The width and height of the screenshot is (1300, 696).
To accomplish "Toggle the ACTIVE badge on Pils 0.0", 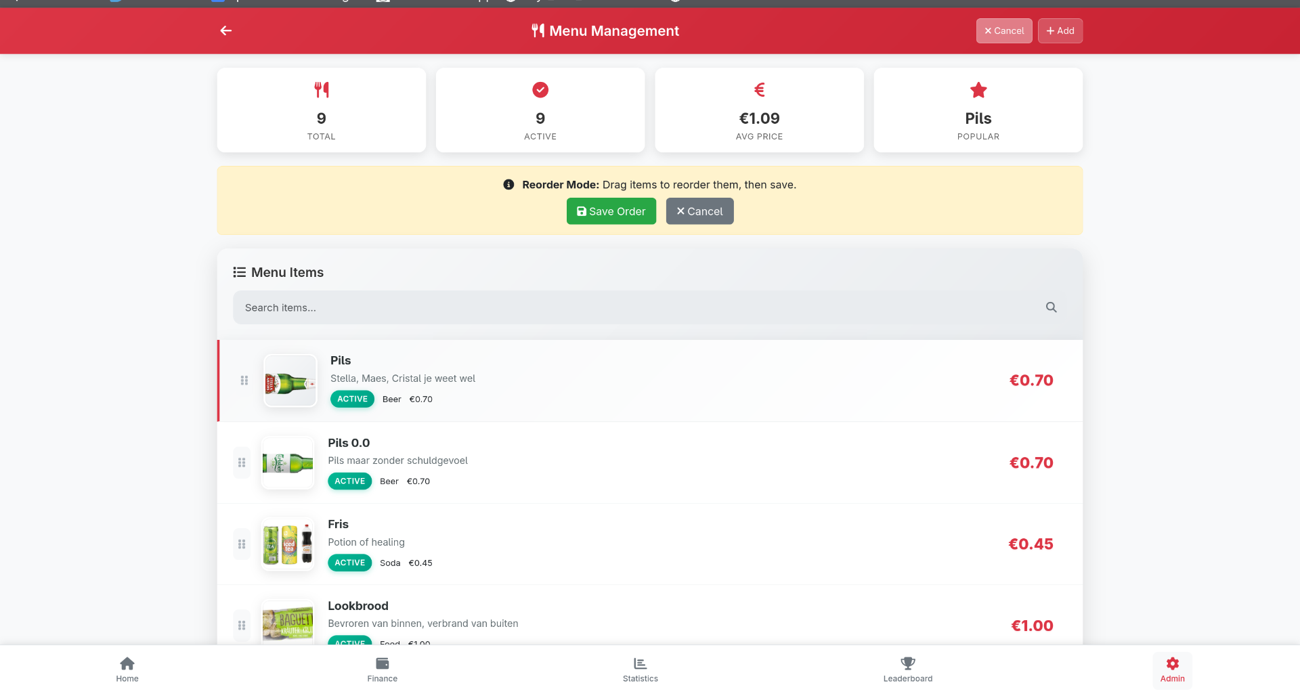I will [x=349, y=481].
